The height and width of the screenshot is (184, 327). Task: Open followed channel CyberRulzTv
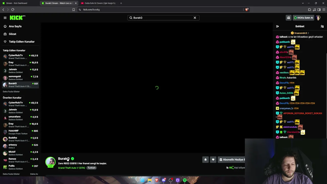[x=20, y=57]
